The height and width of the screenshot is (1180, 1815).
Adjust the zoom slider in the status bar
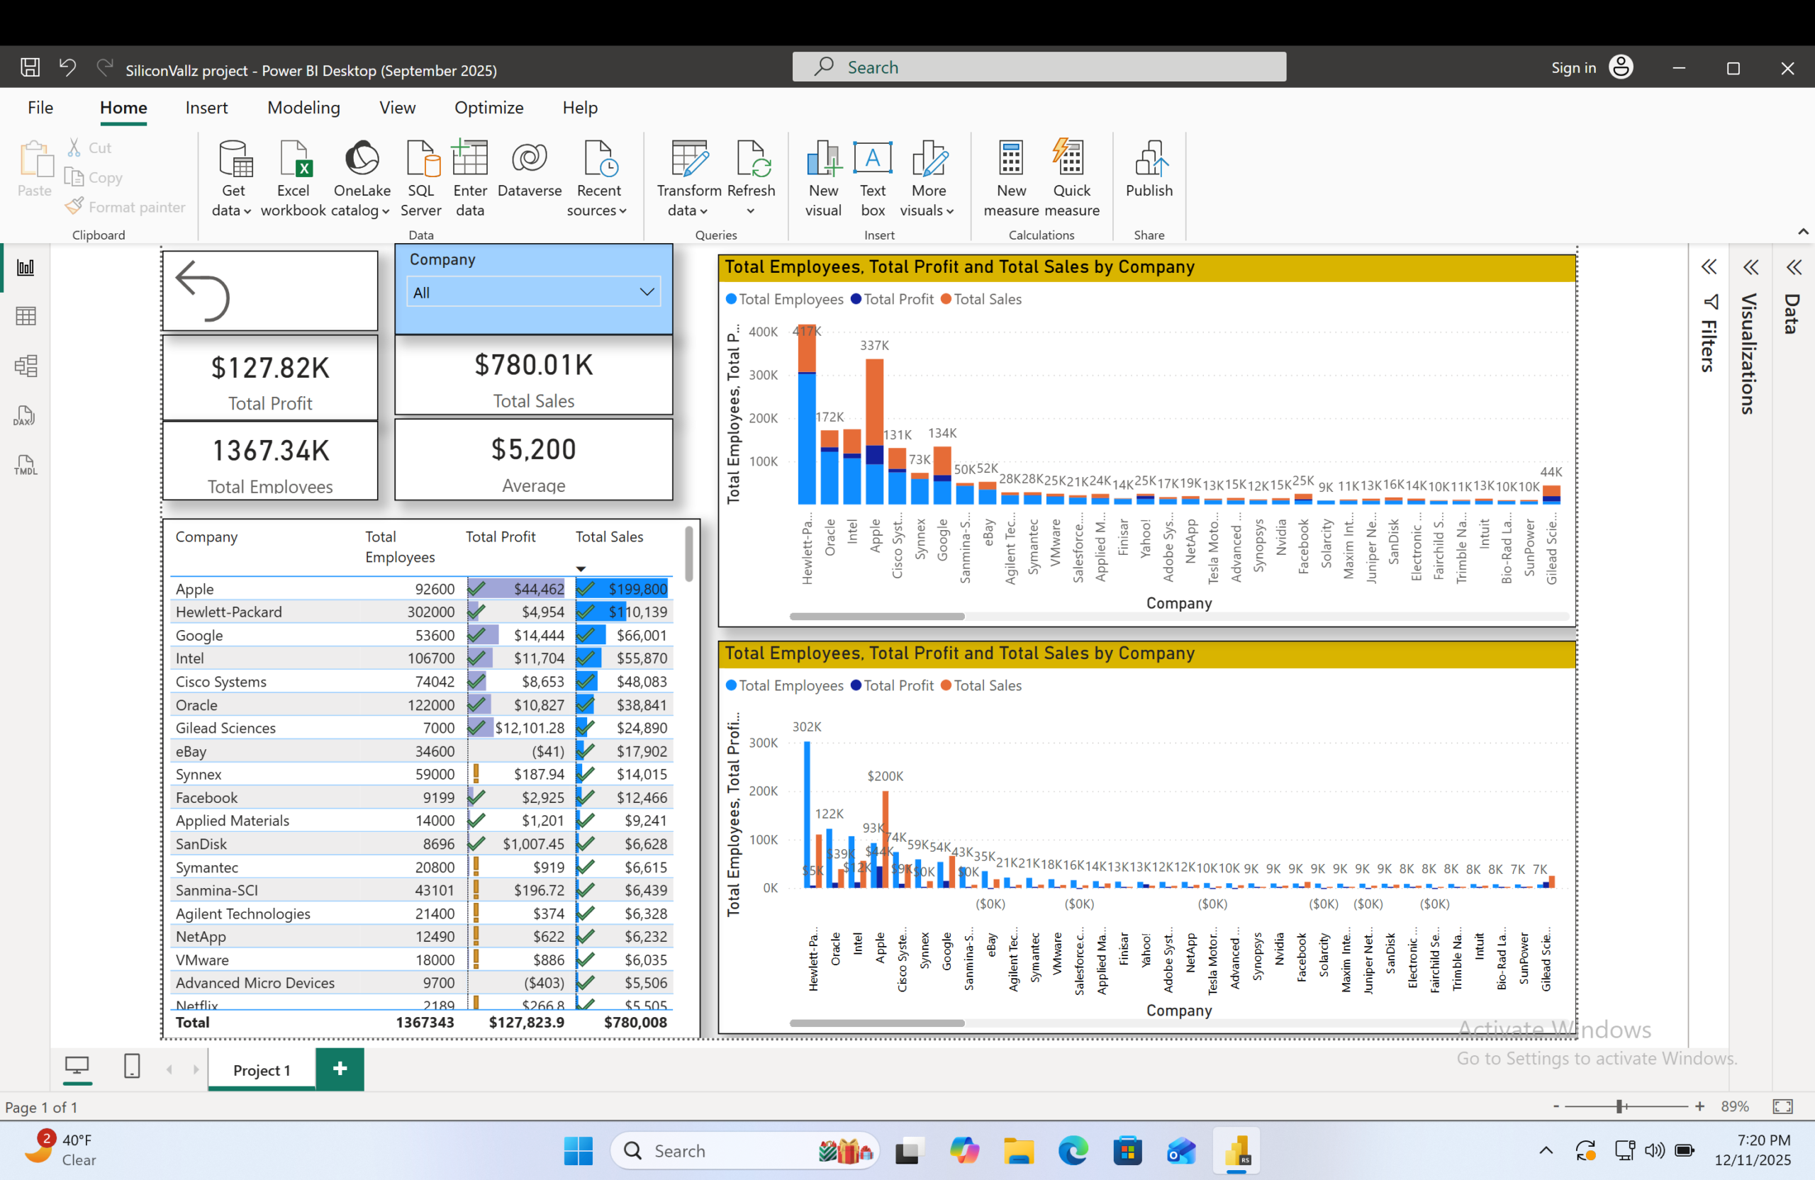[x=1618, y=1106]
